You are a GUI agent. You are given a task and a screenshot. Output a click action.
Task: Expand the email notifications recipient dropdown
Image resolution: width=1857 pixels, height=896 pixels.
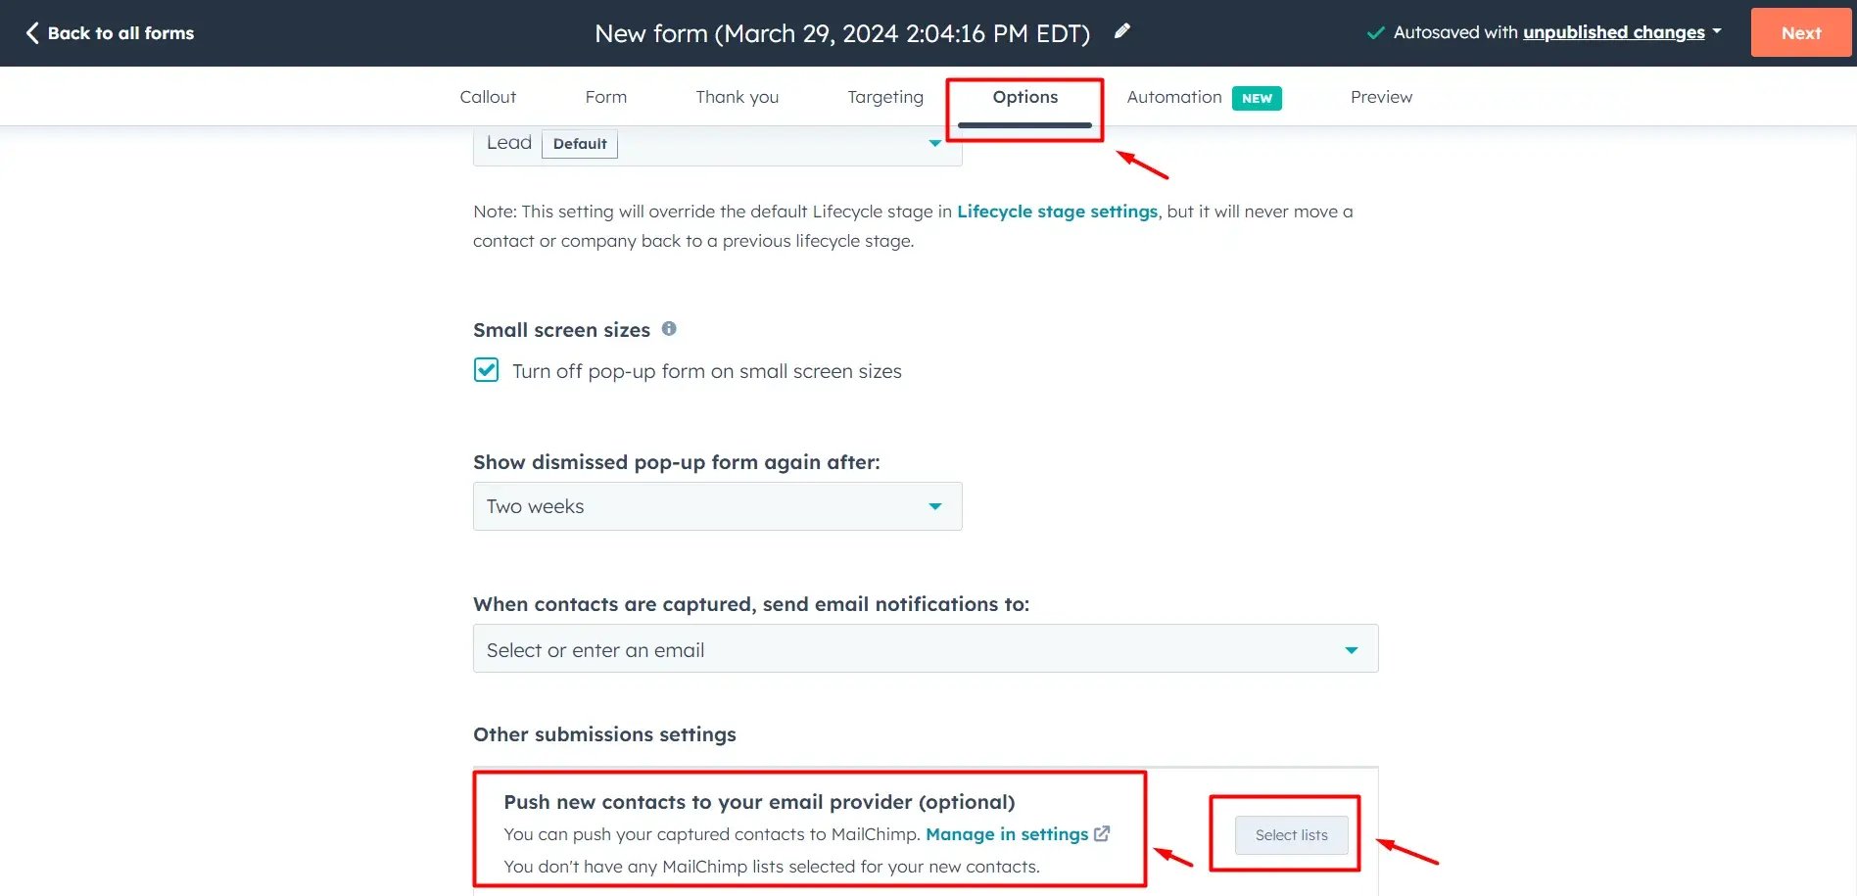(x=1352, y=648)
